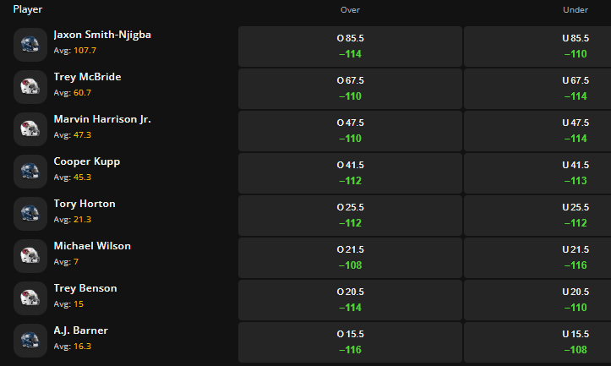Viewport: 611px width, 366px height.
Task: Click Trey McBride's team helmet icon
Action: (x=30, y=87)
